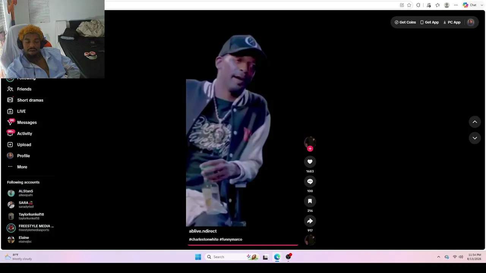Image resolution: width=486 pixels, height=273 pixels.
Task: Expand the arrow next to Chat
Action: click(x=481, y=5)
